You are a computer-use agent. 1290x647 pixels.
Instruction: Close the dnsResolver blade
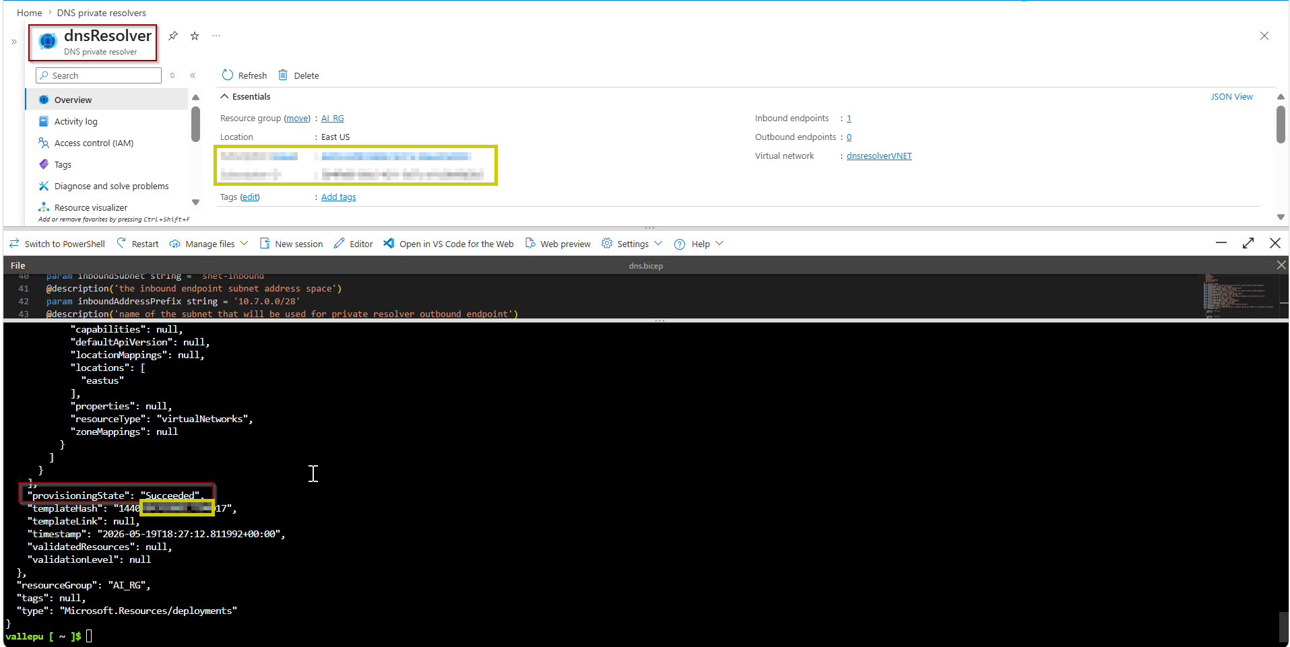coord(1264,36)
